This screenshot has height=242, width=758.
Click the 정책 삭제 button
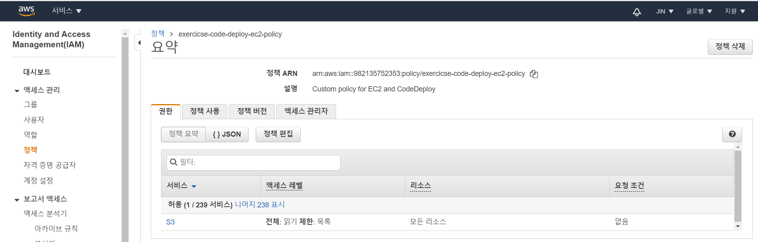point(730,46)
